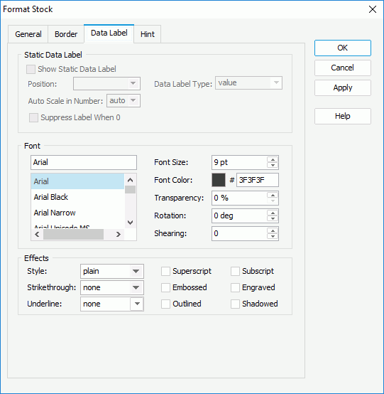Click font list scroll-down arrow
This screenshot has height=394, width=384.
(x=130, y=223)
